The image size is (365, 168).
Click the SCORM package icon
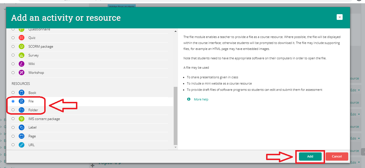(22, 47)
